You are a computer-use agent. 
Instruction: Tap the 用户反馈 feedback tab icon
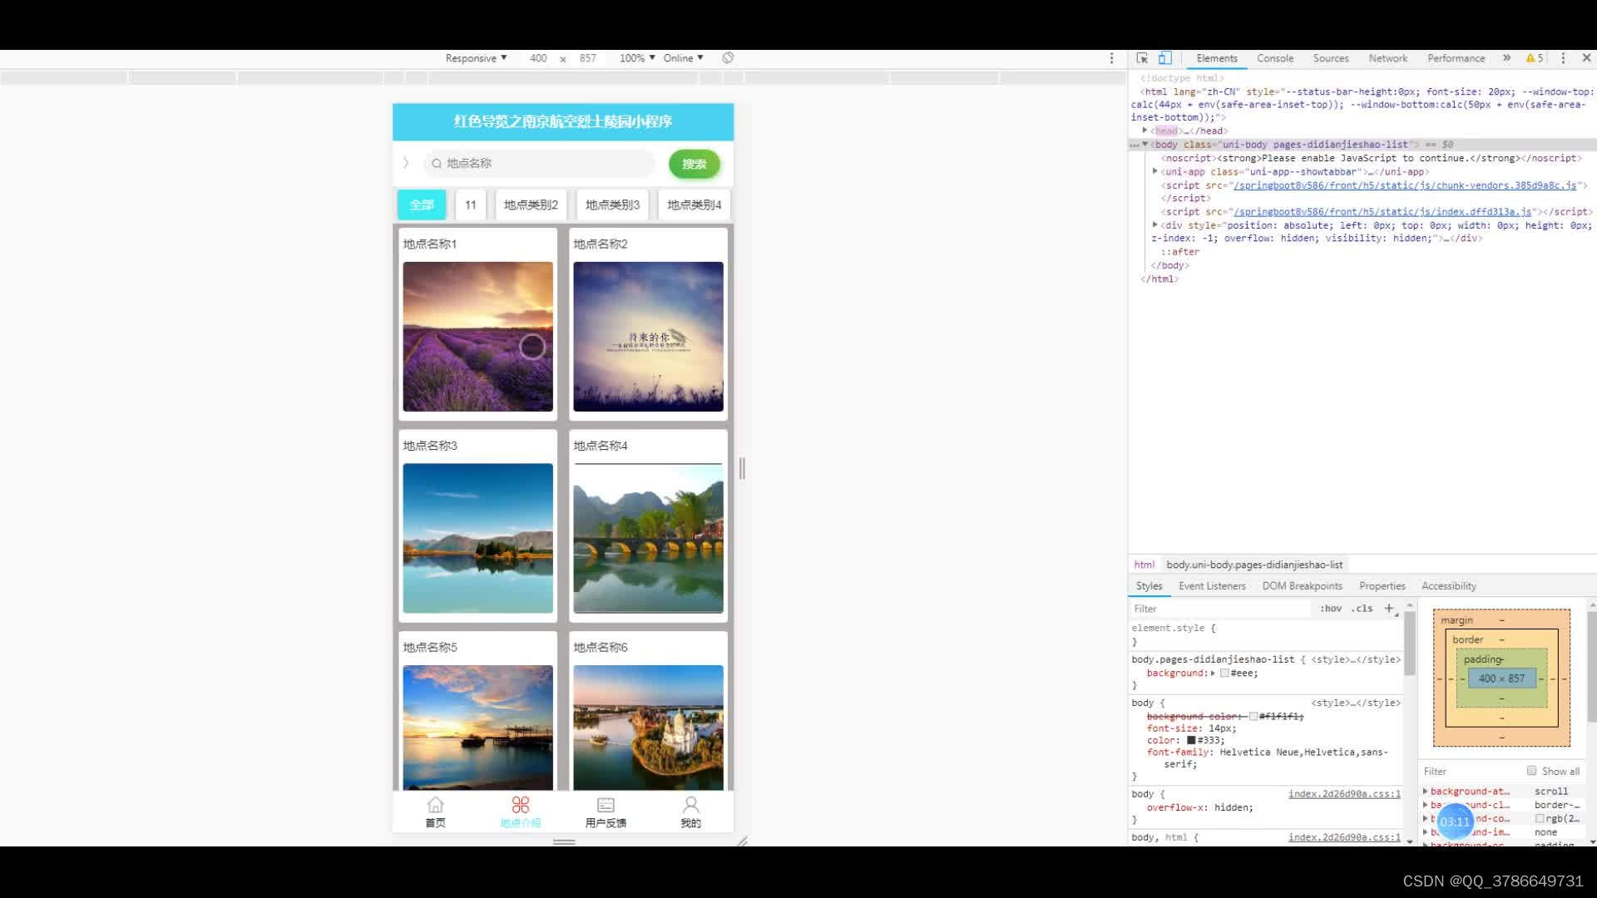[x=606, y=805]
